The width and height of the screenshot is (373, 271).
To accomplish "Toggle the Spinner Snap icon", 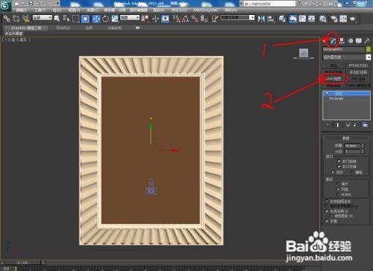I will 204,19.
